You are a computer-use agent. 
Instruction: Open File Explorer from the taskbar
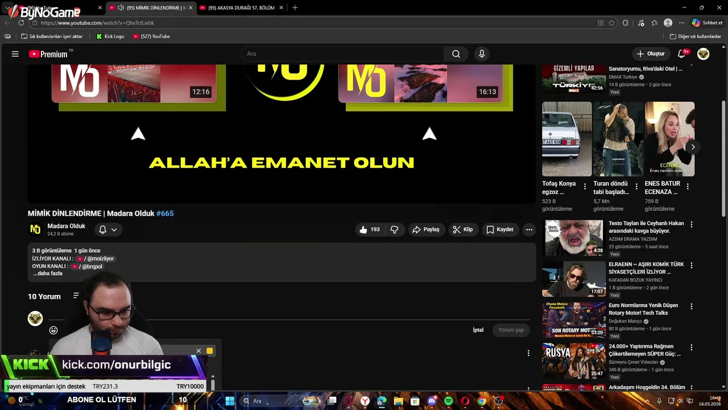point(398,401)
